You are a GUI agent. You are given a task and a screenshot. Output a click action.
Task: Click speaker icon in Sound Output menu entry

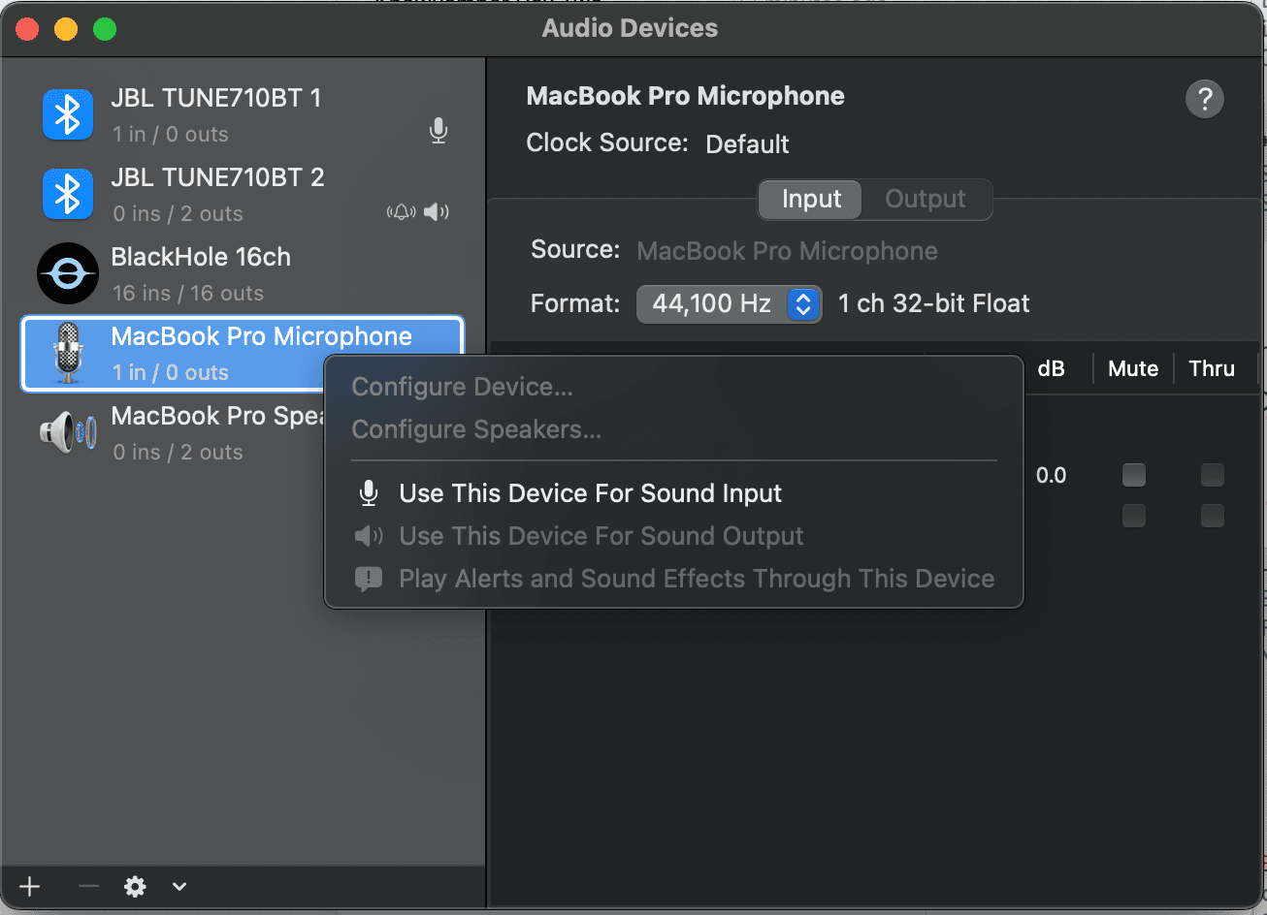[x=369, y=536]
